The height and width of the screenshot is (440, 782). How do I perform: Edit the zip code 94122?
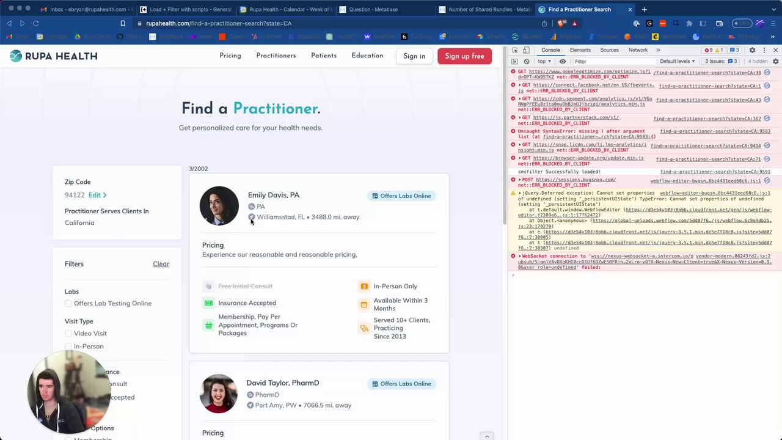click(x=97, y=195)
